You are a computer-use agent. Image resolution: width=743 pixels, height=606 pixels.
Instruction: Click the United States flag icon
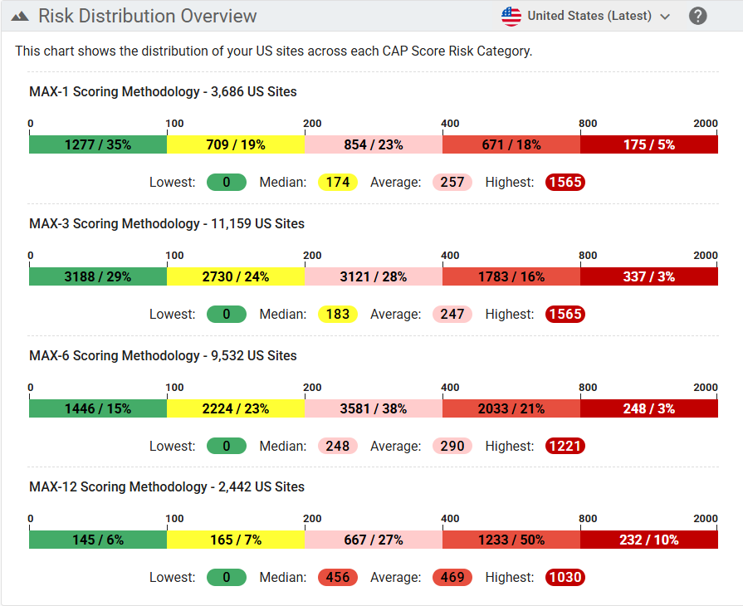point(511,16)
